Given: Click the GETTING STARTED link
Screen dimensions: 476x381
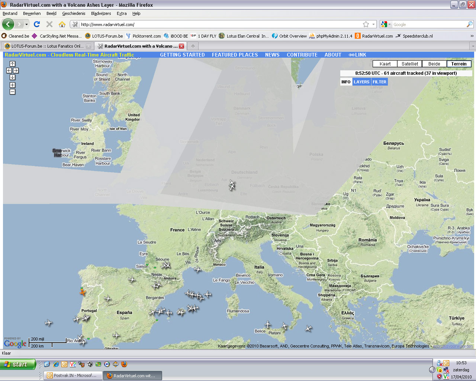Looking at the screenshot, I should (x=182, y=55).
